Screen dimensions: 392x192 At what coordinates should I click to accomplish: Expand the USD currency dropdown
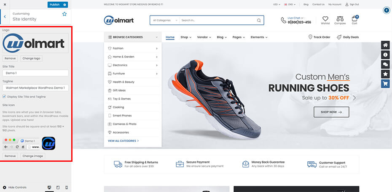[x=277, y=4]
